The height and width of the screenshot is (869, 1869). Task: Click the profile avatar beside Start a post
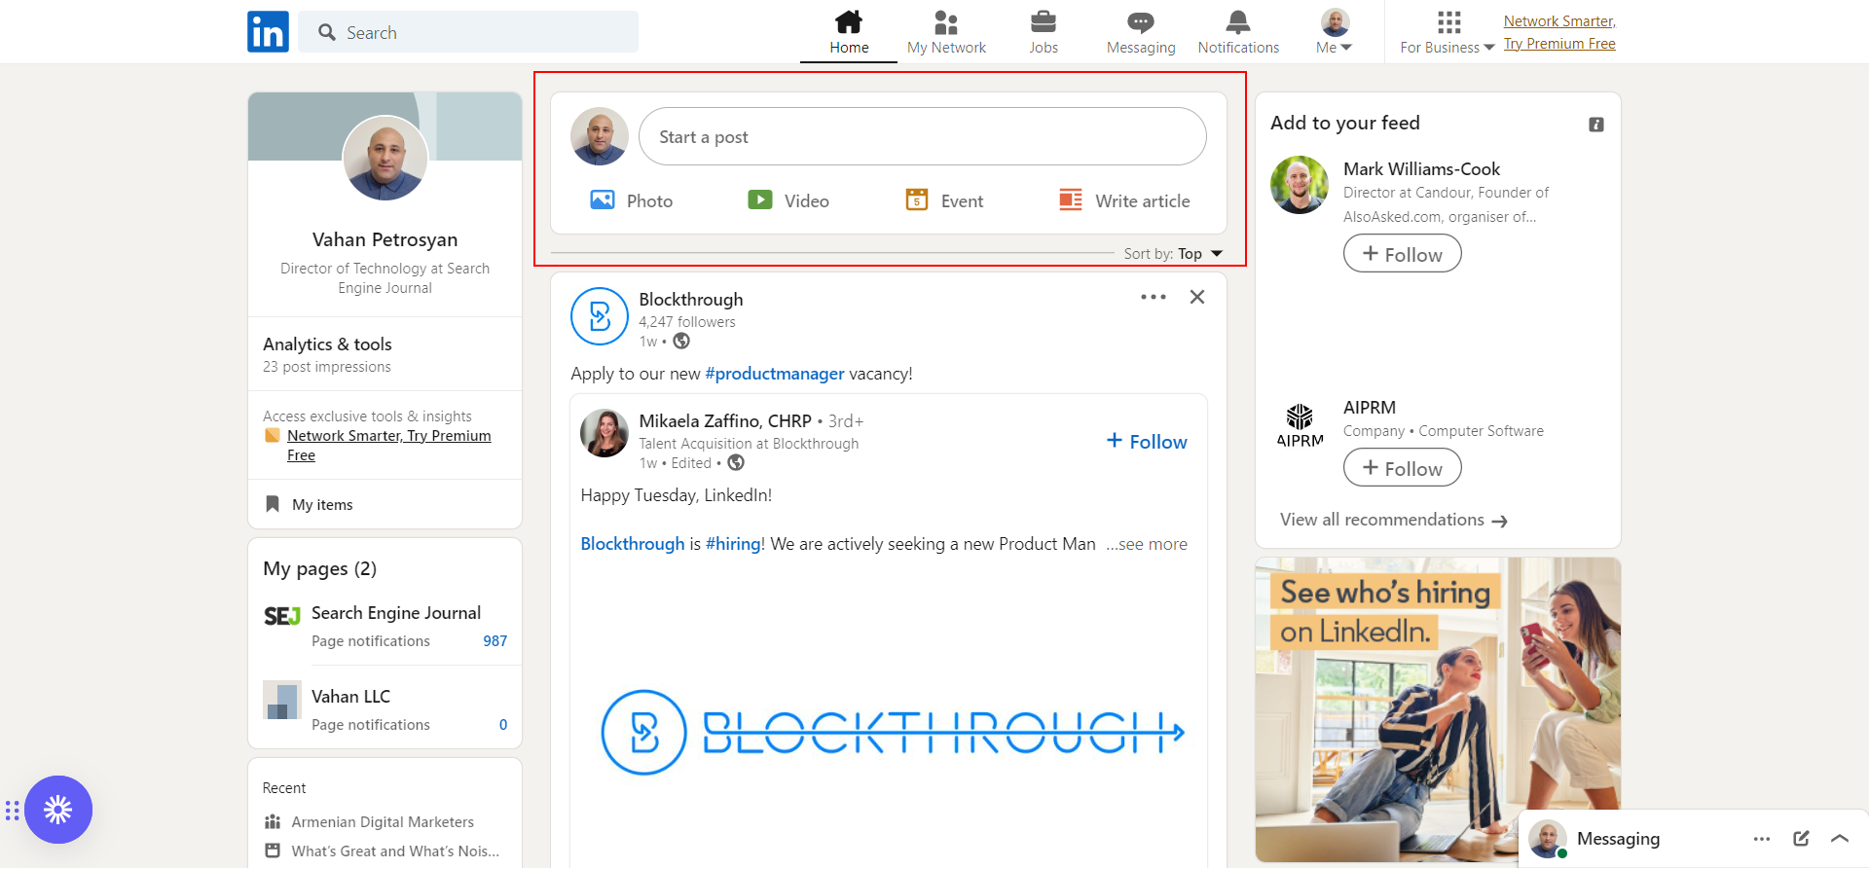click(x=600, y=136)
